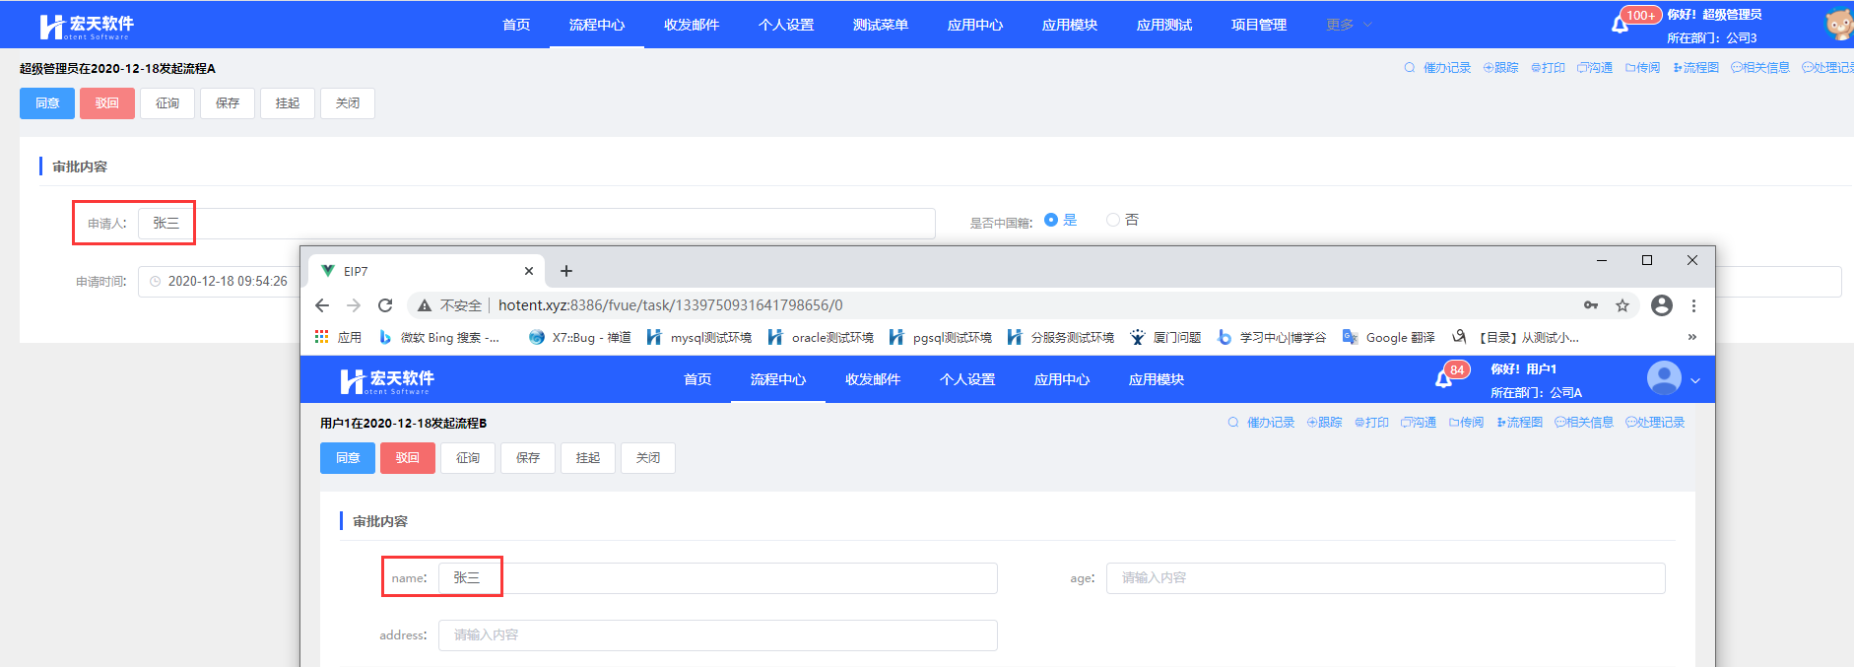
Task: Open 催办记录 in background window
Action: click(x=1437, y=68)
